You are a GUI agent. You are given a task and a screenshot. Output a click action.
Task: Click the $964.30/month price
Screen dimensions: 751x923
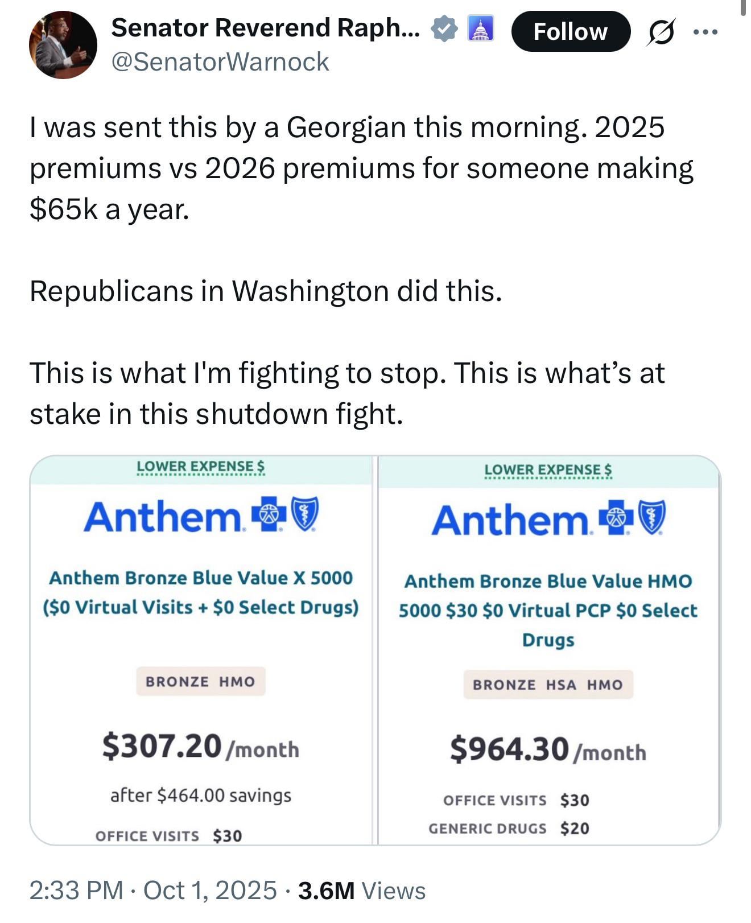coord(548,749)
